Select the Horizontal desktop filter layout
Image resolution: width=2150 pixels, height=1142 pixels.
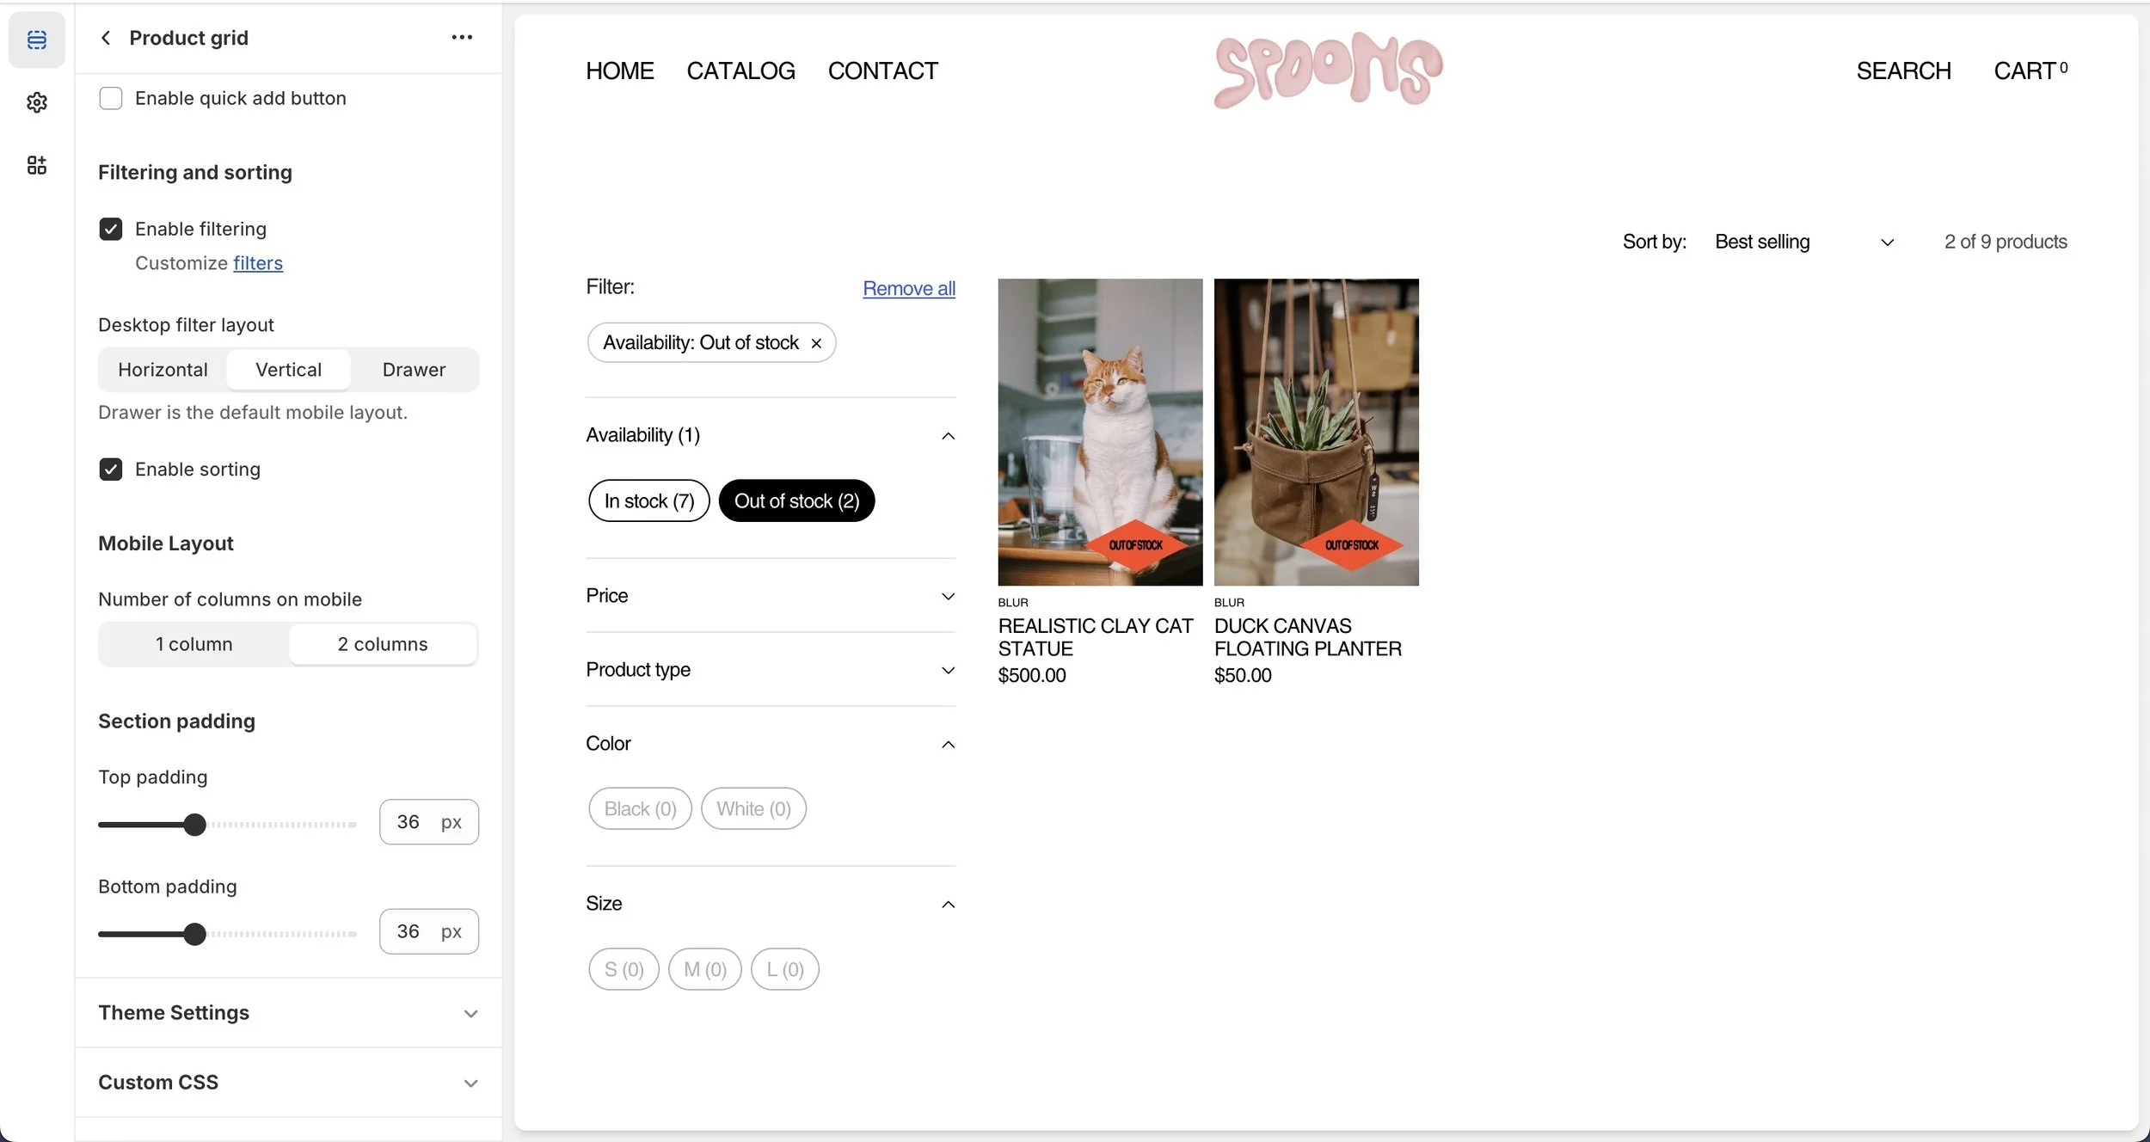pos(163,370)
